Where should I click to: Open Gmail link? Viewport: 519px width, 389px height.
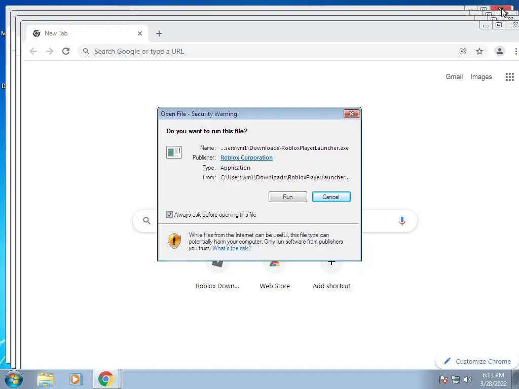point(454,77)
